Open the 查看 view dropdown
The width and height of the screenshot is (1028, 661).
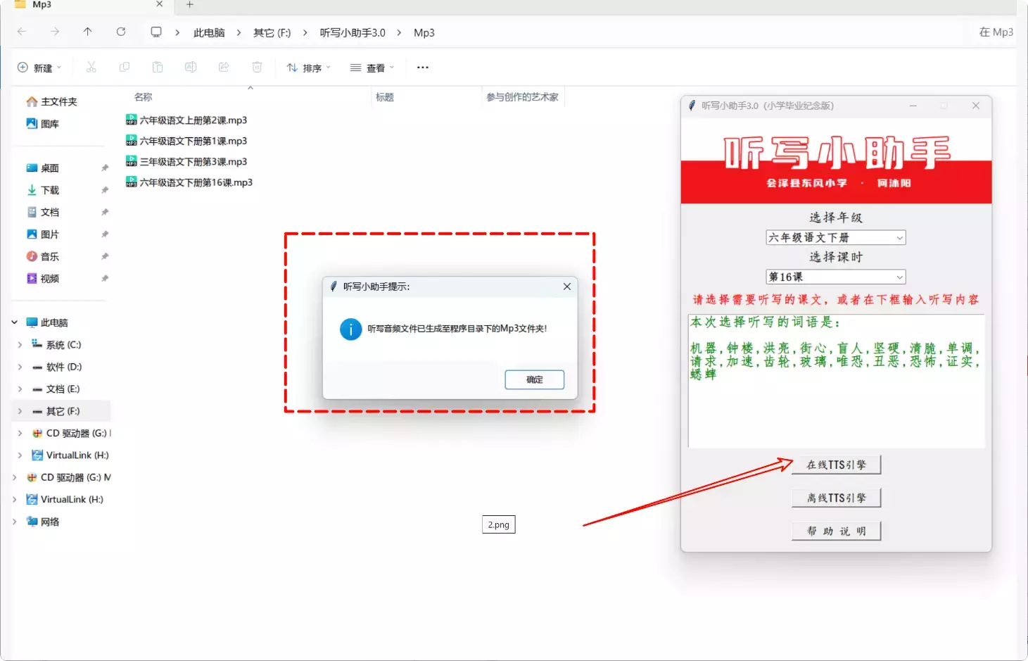[x=372, y=67]
